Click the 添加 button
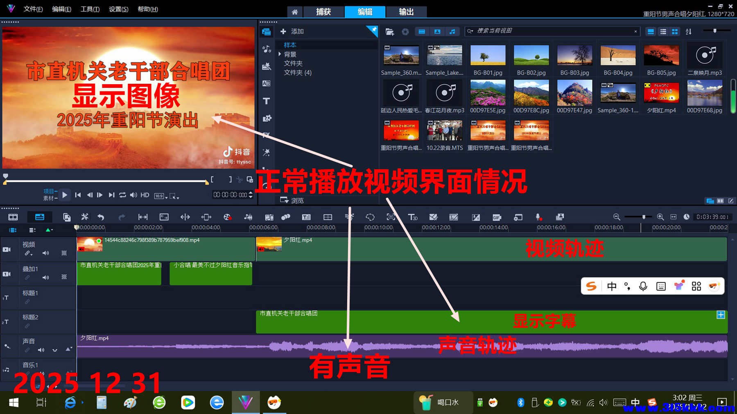737x414 pixels. click(x=292, y=31)
